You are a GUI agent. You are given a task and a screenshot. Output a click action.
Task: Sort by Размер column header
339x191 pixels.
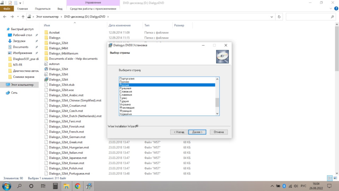[x=179, y=25]
